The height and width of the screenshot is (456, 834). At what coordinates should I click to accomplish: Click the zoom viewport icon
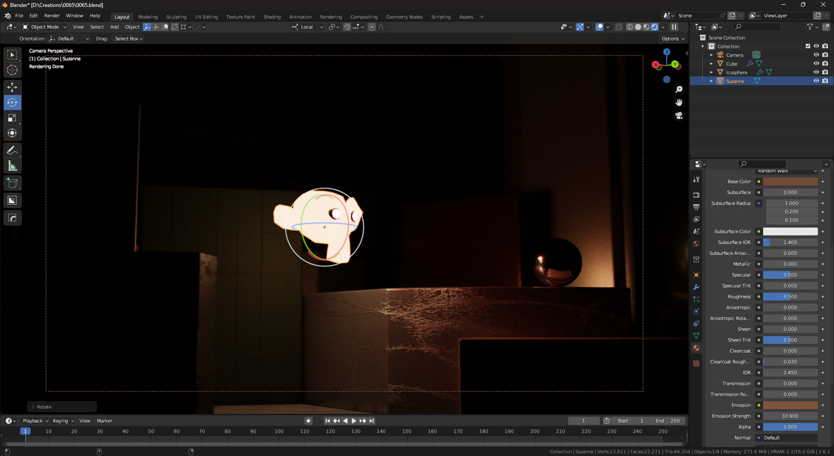679,89
